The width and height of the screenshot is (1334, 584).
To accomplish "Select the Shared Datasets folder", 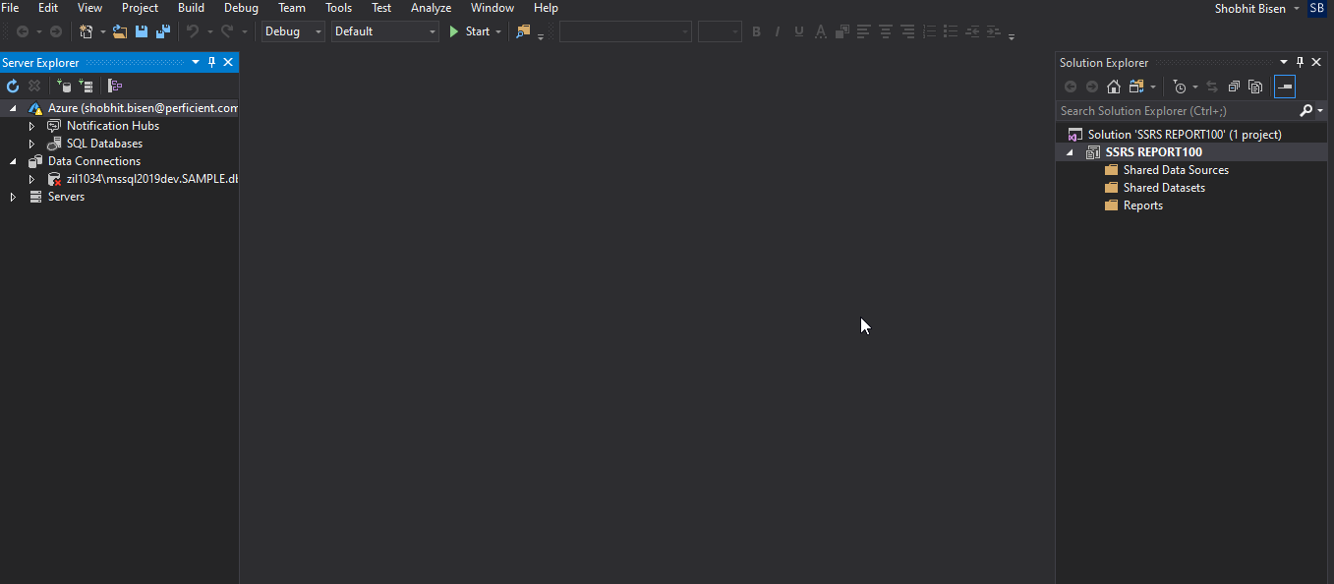I will tap(1163, 188).
